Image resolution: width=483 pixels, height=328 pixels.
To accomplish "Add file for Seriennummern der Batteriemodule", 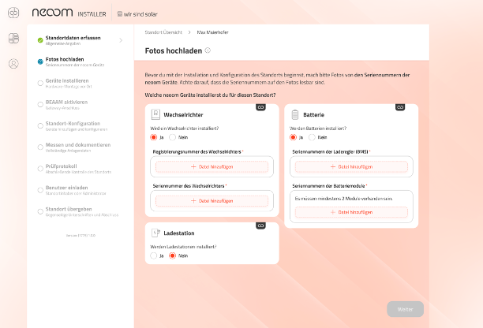I will point(351,212).
